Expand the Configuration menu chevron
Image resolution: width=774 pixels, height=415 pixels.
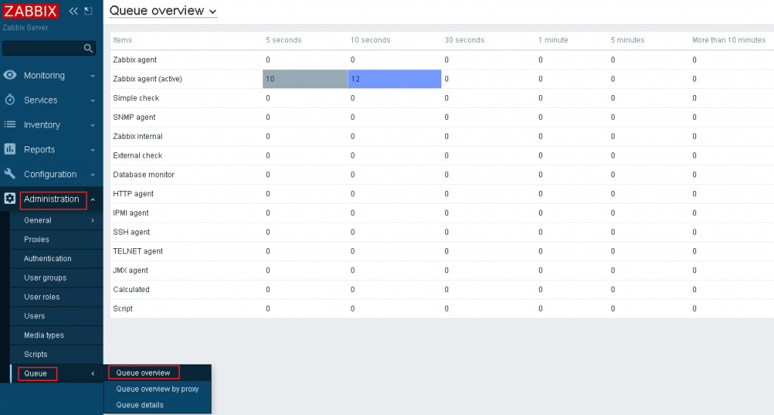coord(92,174)
